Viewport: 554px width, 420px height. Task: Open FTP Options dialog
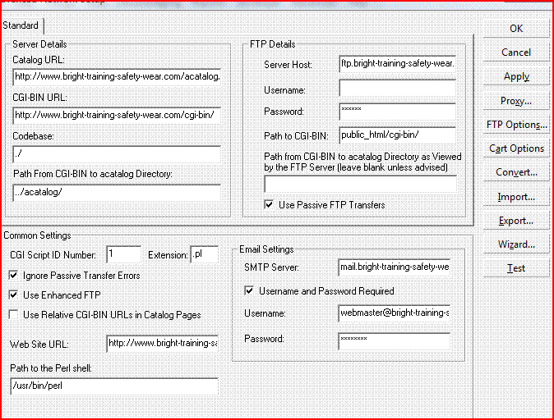[x=515, y=125]
